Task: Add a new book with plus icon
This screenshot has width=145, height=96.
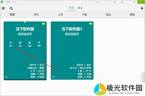Action: point(142,8)
